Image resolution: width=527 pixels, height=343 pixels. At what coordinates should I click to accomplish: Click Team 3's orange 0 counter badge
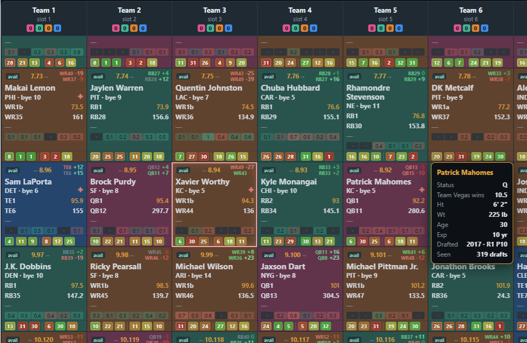(219, 28)
